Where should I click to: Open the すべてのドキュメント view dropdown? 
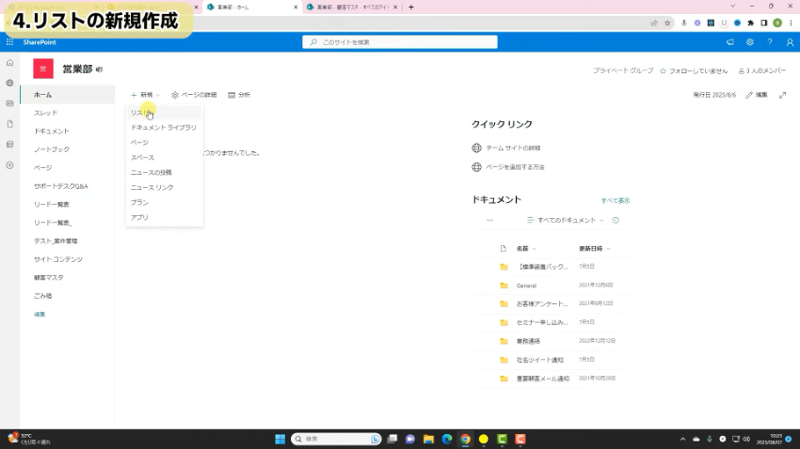click(566, 220)
